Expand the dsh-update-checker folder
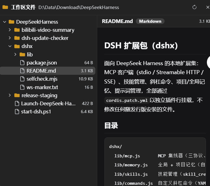The image size is (210, 186). click(10, 38)
